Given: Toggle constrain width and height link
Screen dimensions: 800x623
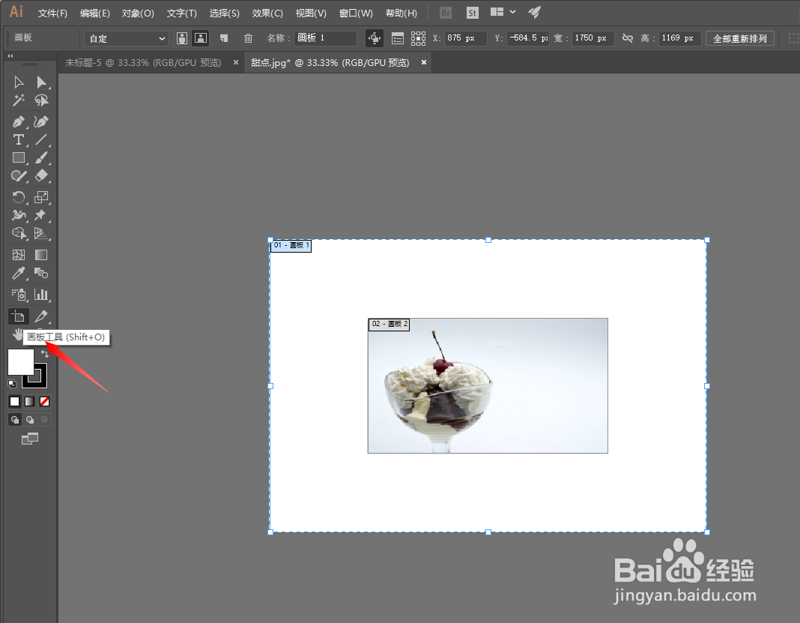Looking at the screenshot, I should [x=628, y=37].
